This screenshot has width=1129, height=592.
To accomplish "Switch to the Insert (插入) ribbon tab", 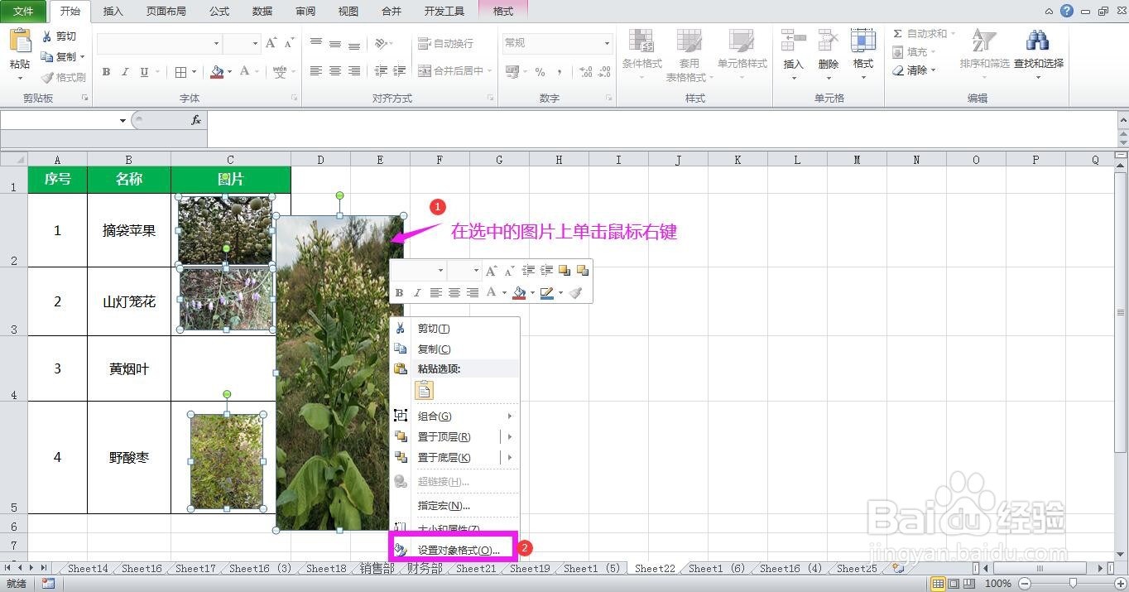I will pyautogui.click(x=113, y=11).
